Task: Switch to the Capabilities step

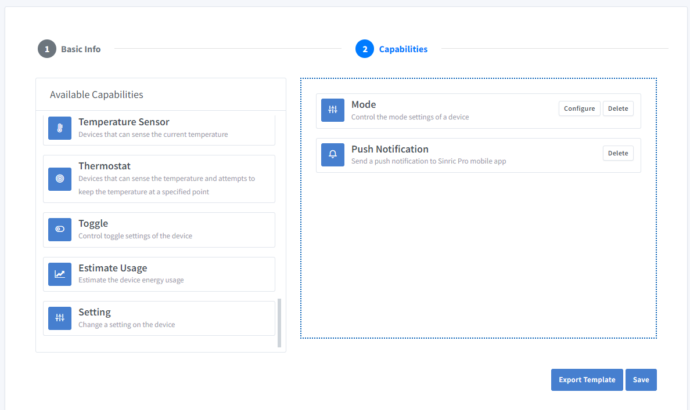Action: pos(403,49)
